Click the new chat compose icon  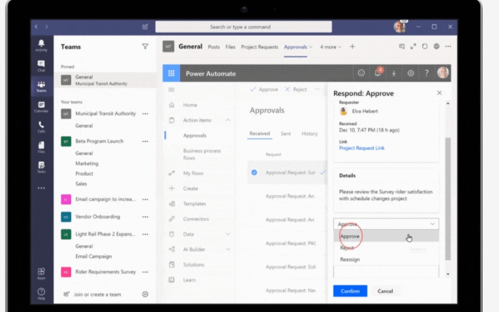[145, 27]
